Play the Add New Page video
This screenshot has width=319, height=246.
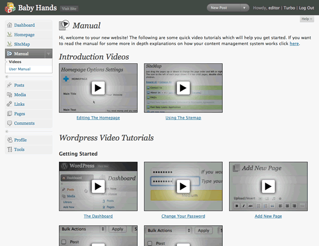pyautogui.click(x=268, y=186)
